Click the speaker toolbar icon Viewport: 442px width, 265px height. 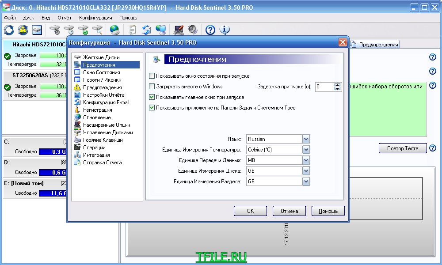pyautogui.click(x=193, y=30)
